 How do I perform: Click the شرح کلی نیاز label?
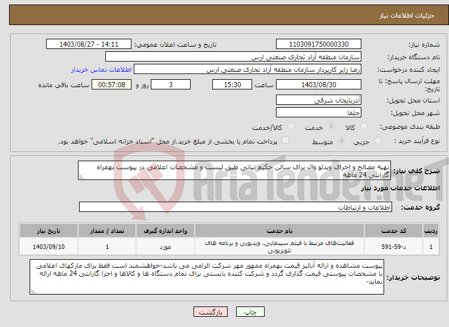pos(417,171)
